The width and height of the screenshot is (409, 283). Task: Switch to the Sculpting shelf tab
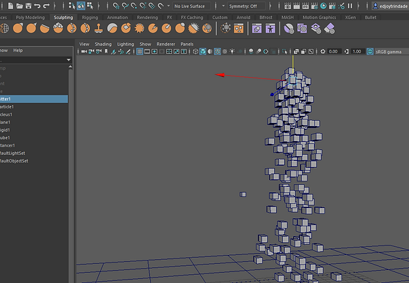click(63, 17)
